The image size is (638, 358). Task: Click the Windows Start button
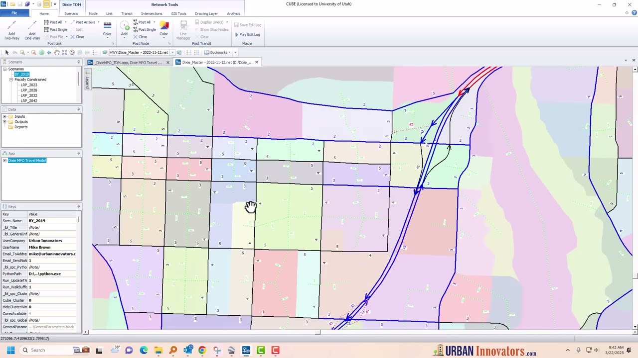coord(10,350)
